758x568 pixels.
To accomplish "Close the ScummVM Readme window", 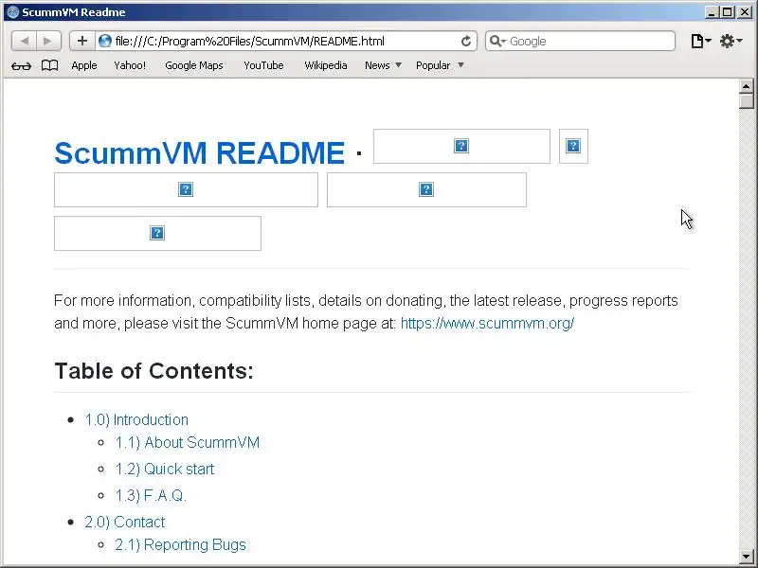I will (745, 12).
